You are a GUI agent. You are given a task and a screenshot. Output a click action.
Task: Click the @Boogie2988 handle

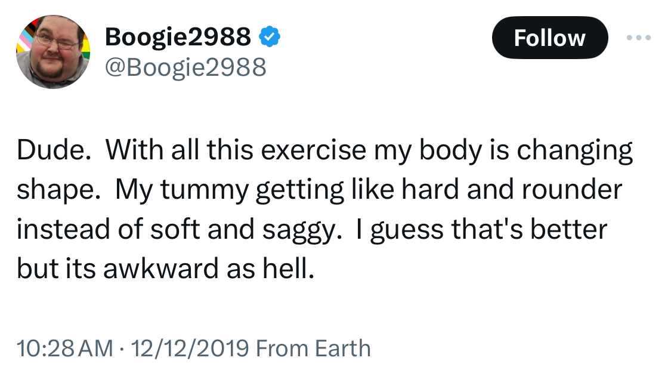click(x=185, y=67)
